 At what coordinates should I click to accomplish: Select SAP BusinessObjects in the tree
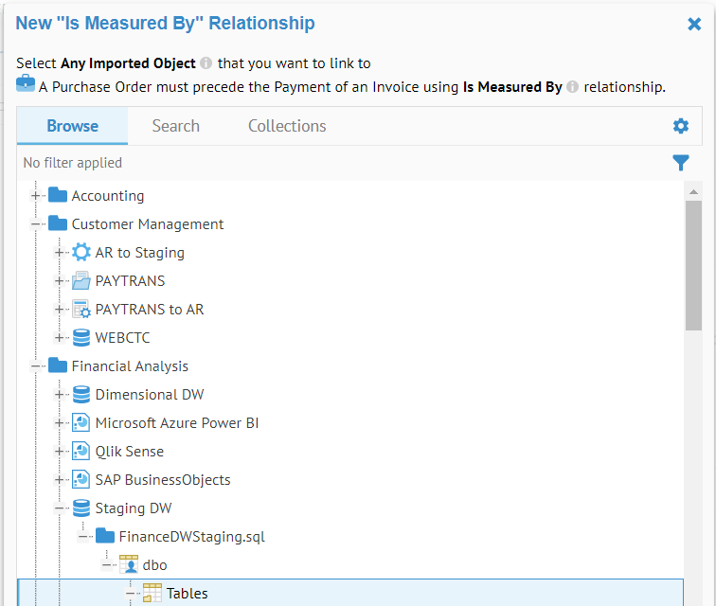coord(162,480)
